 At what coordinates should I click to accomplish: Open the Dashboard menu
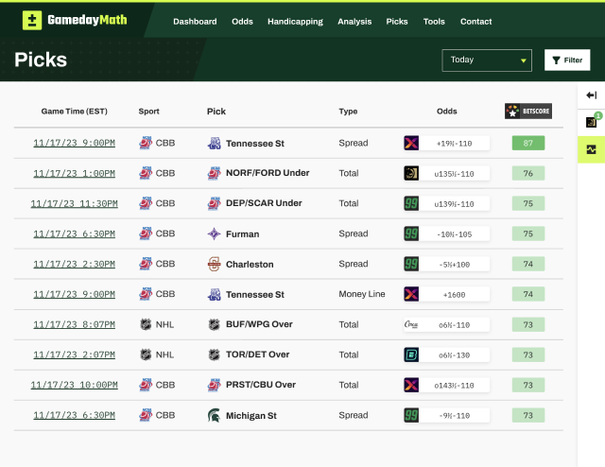195,22
